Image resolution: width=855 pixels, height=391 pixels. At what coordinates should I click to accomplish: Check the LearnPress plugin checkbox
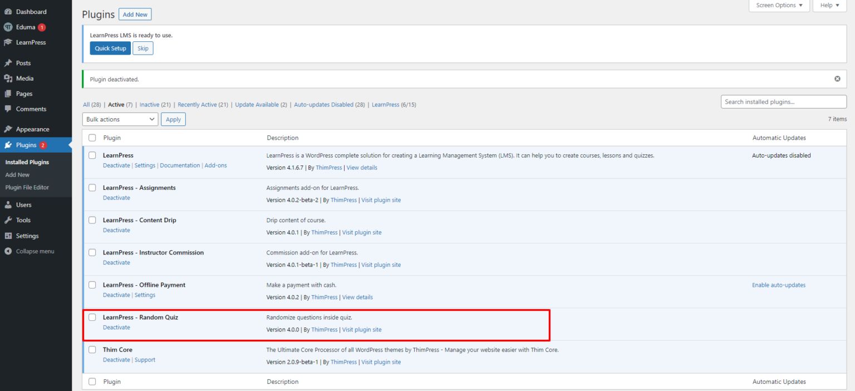click(92, 155)
